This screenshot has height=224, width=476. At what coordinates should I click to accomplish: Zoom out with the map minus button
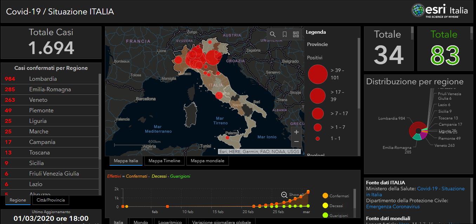[x=296, y=141]
